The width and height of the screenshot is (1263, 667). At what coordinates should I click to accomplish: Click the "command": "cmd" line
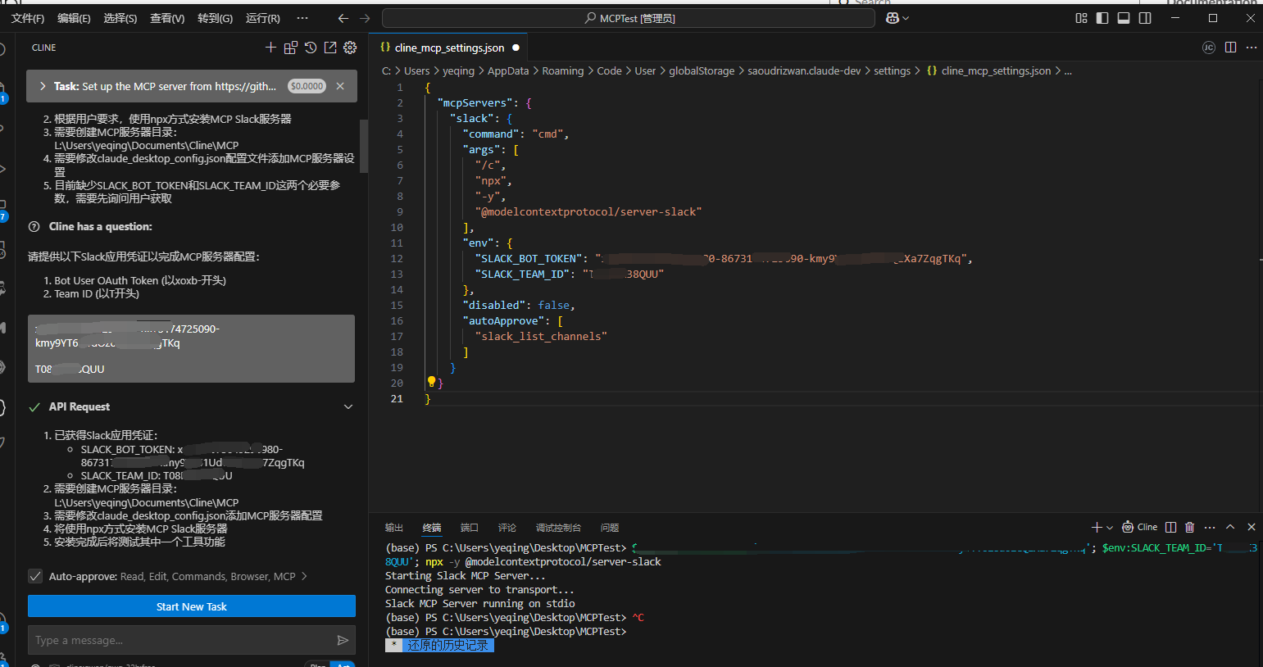[x=516, y=134]
